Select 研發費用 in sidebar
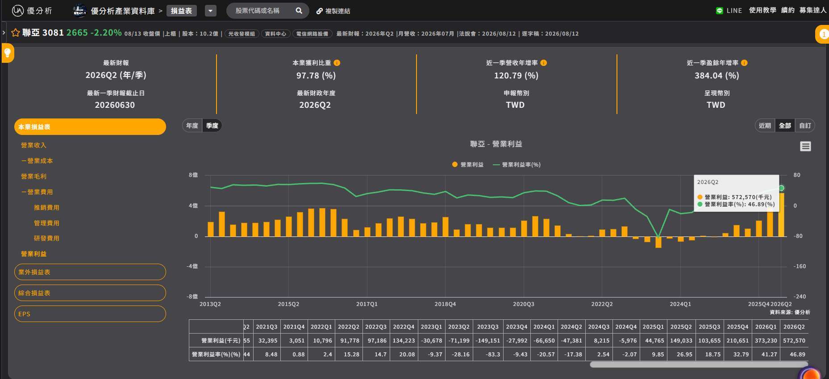 (46, 238)
